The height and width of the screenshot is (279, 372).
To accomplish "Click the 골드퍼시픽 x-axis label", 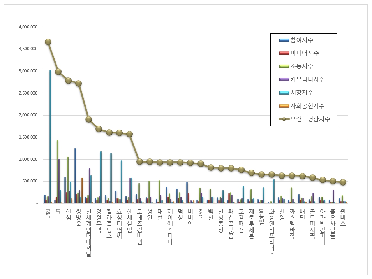I will point(312,223).
